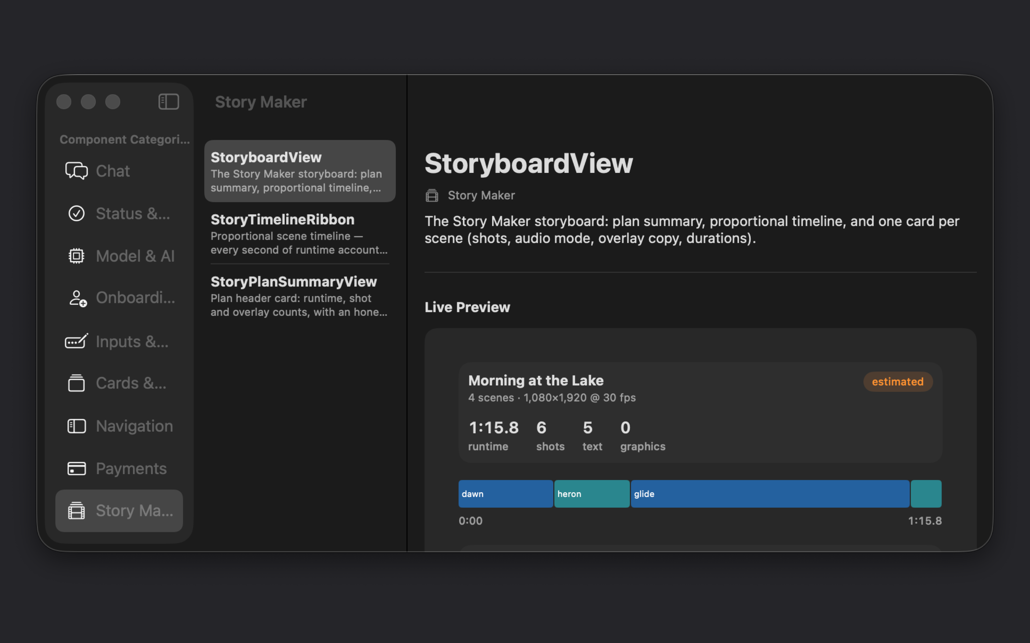
Task: Select the dawn scene segment in timeline
Action: click(506, 494)
